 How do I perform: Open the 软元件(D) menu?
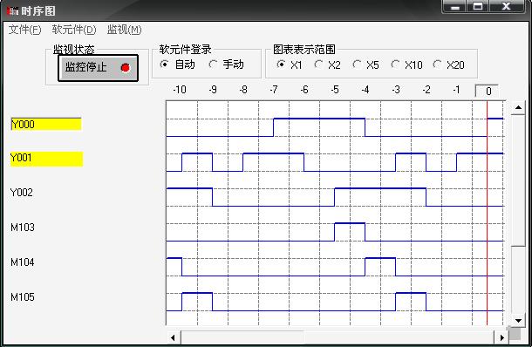click(x=74, y=30)
